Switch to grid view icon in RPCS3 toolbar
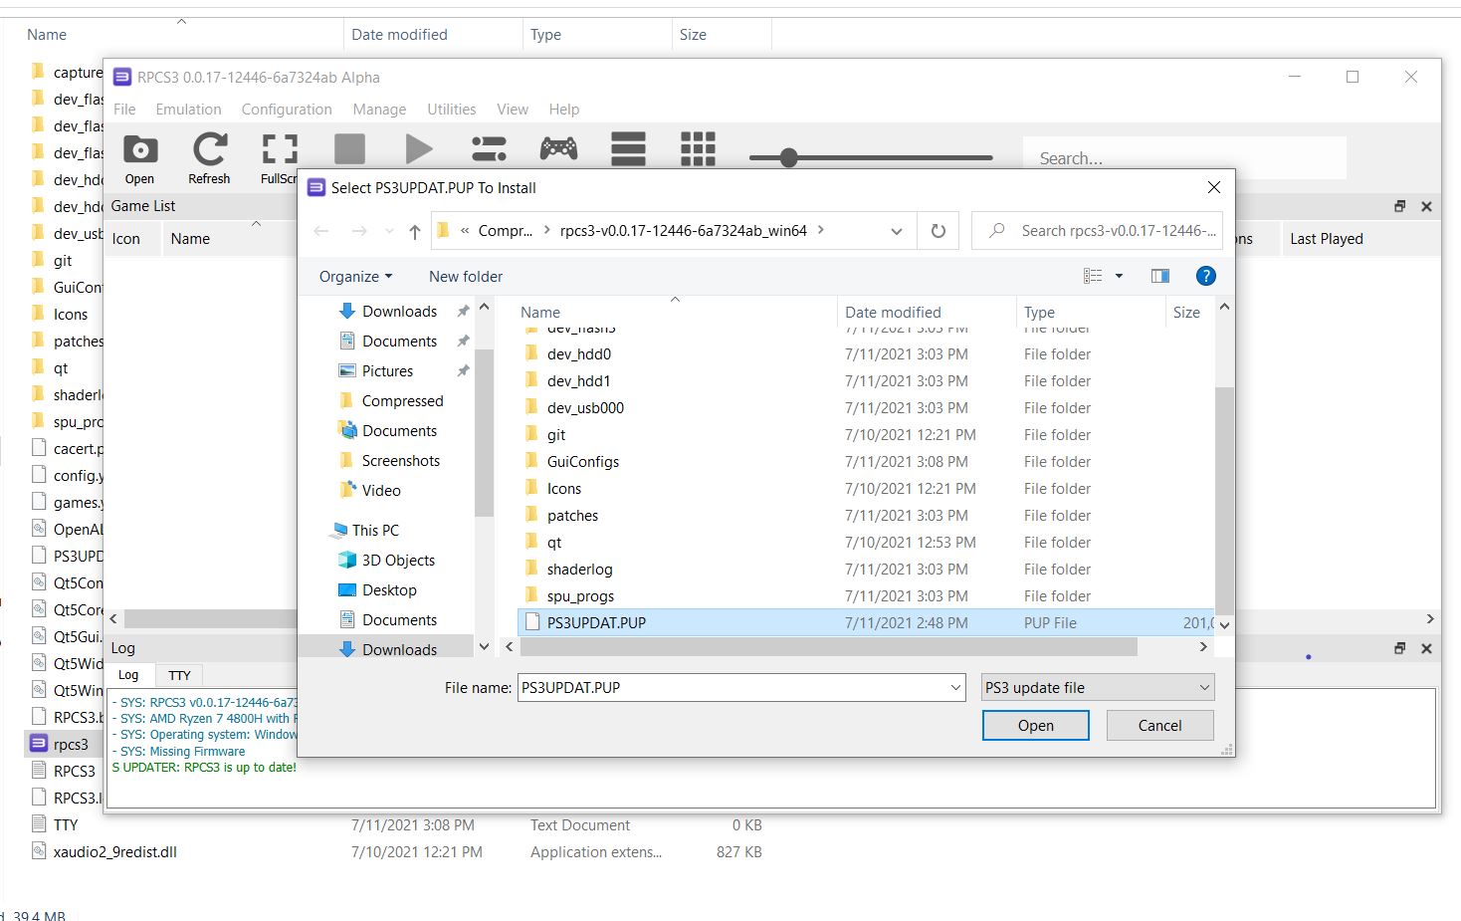Screen dimensions: 1461x921 [698, 149]
